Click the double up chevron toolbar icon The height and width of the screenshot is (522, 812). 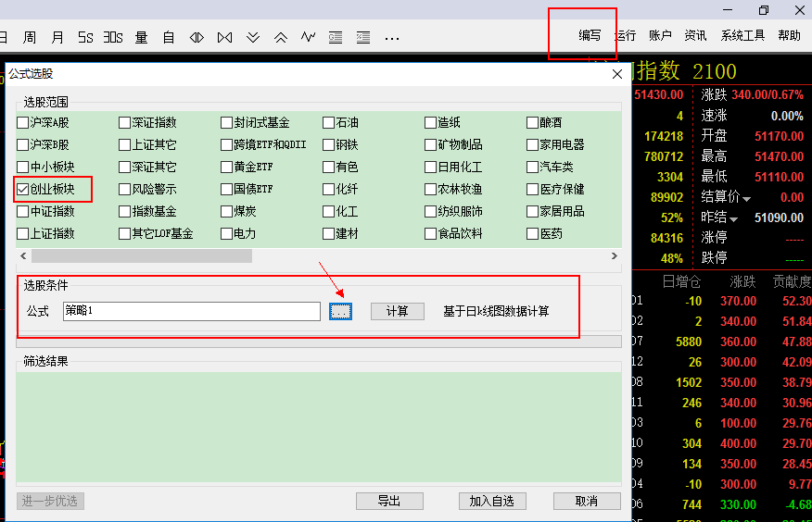[x=281, y=37]
